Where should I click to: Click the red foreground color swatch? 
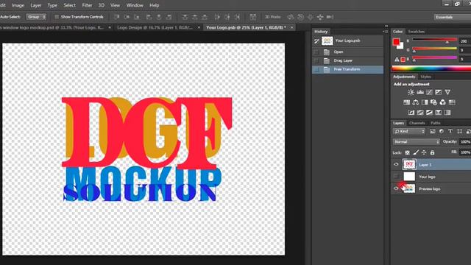[396, 41]
